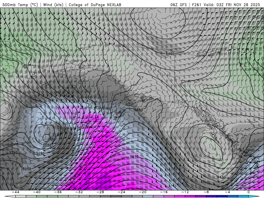Click the white arrow tip starting the color bar
The width and height of the screenshot is (264, 198).
10,196
